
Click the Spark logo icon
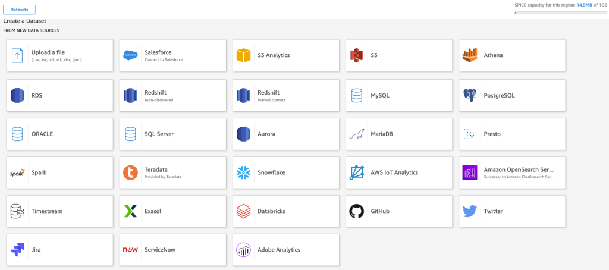[x=17, y=172]
